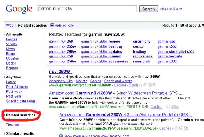The image size is (204, 137).
Task: Click the minus icon beside Hide options
Action: 52,25
